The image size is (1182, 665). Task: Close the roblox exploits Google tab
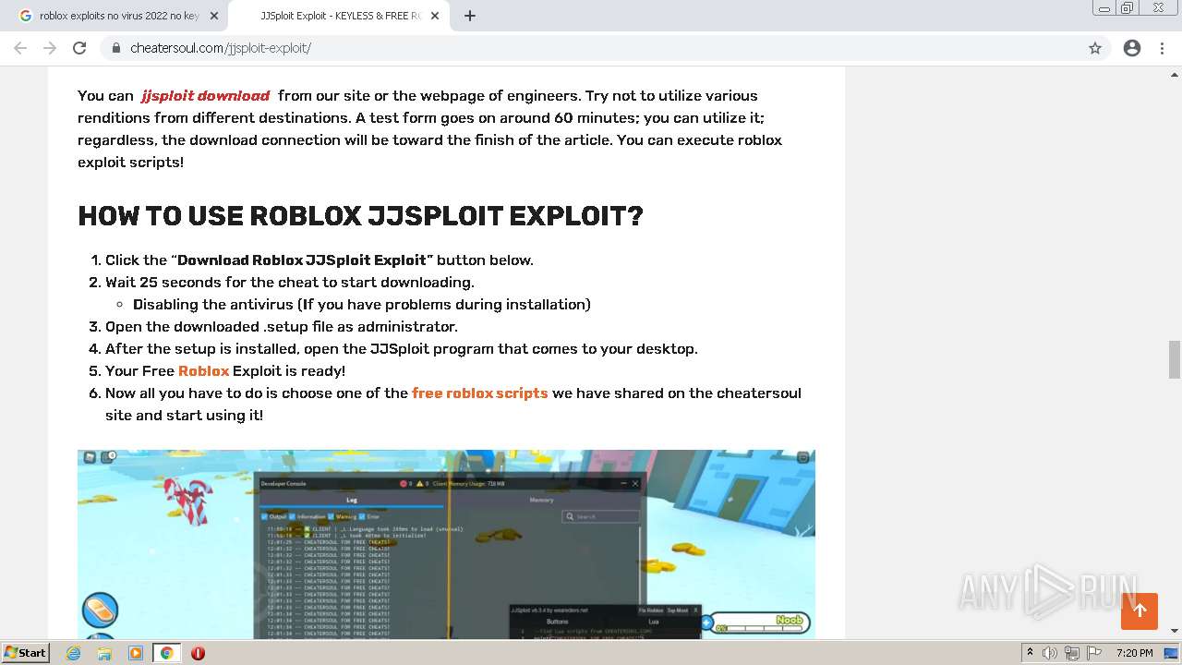(x=214, y=16)
